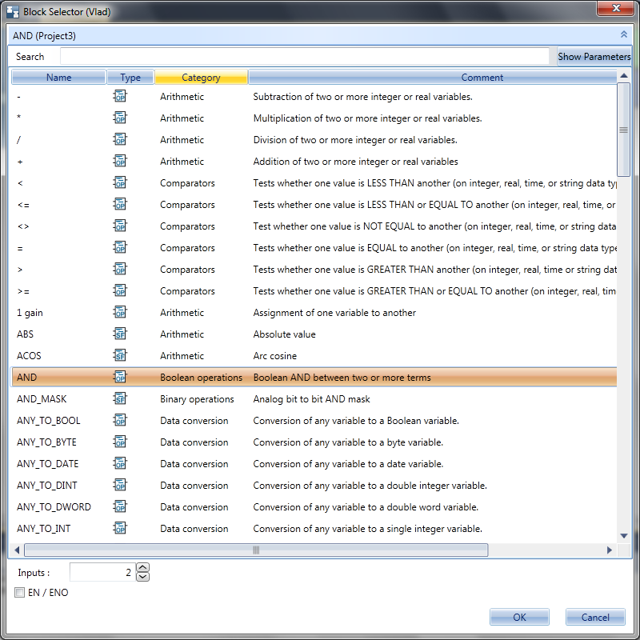This screenshot has height=640, width=640.
Task: Enable the EN / ENO checkbox
Action: tap(19, 592)
